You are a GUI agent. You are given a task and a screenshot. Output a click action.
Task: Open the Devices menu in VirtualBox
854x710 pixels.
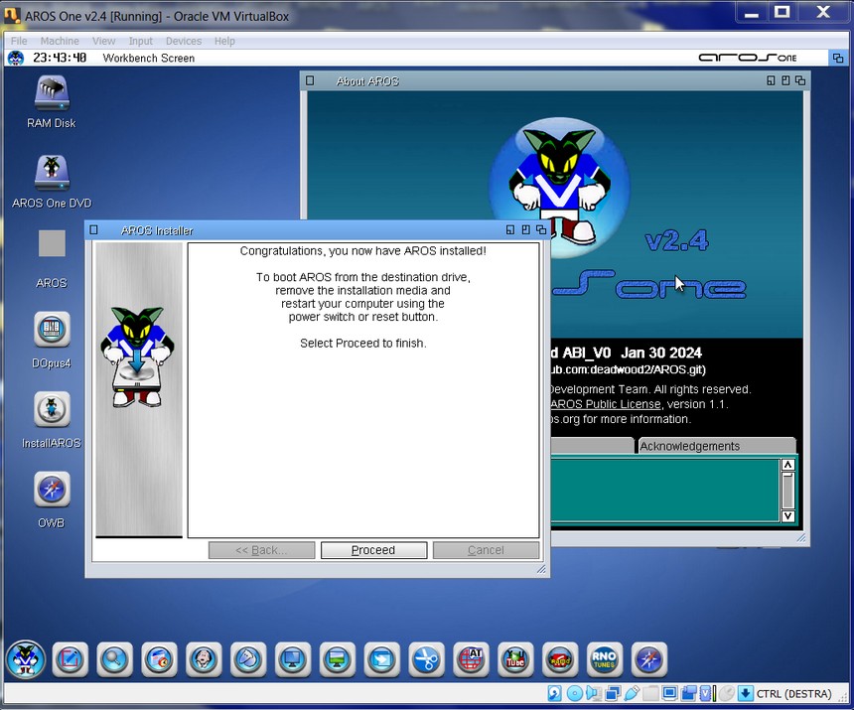click(184, 41)
